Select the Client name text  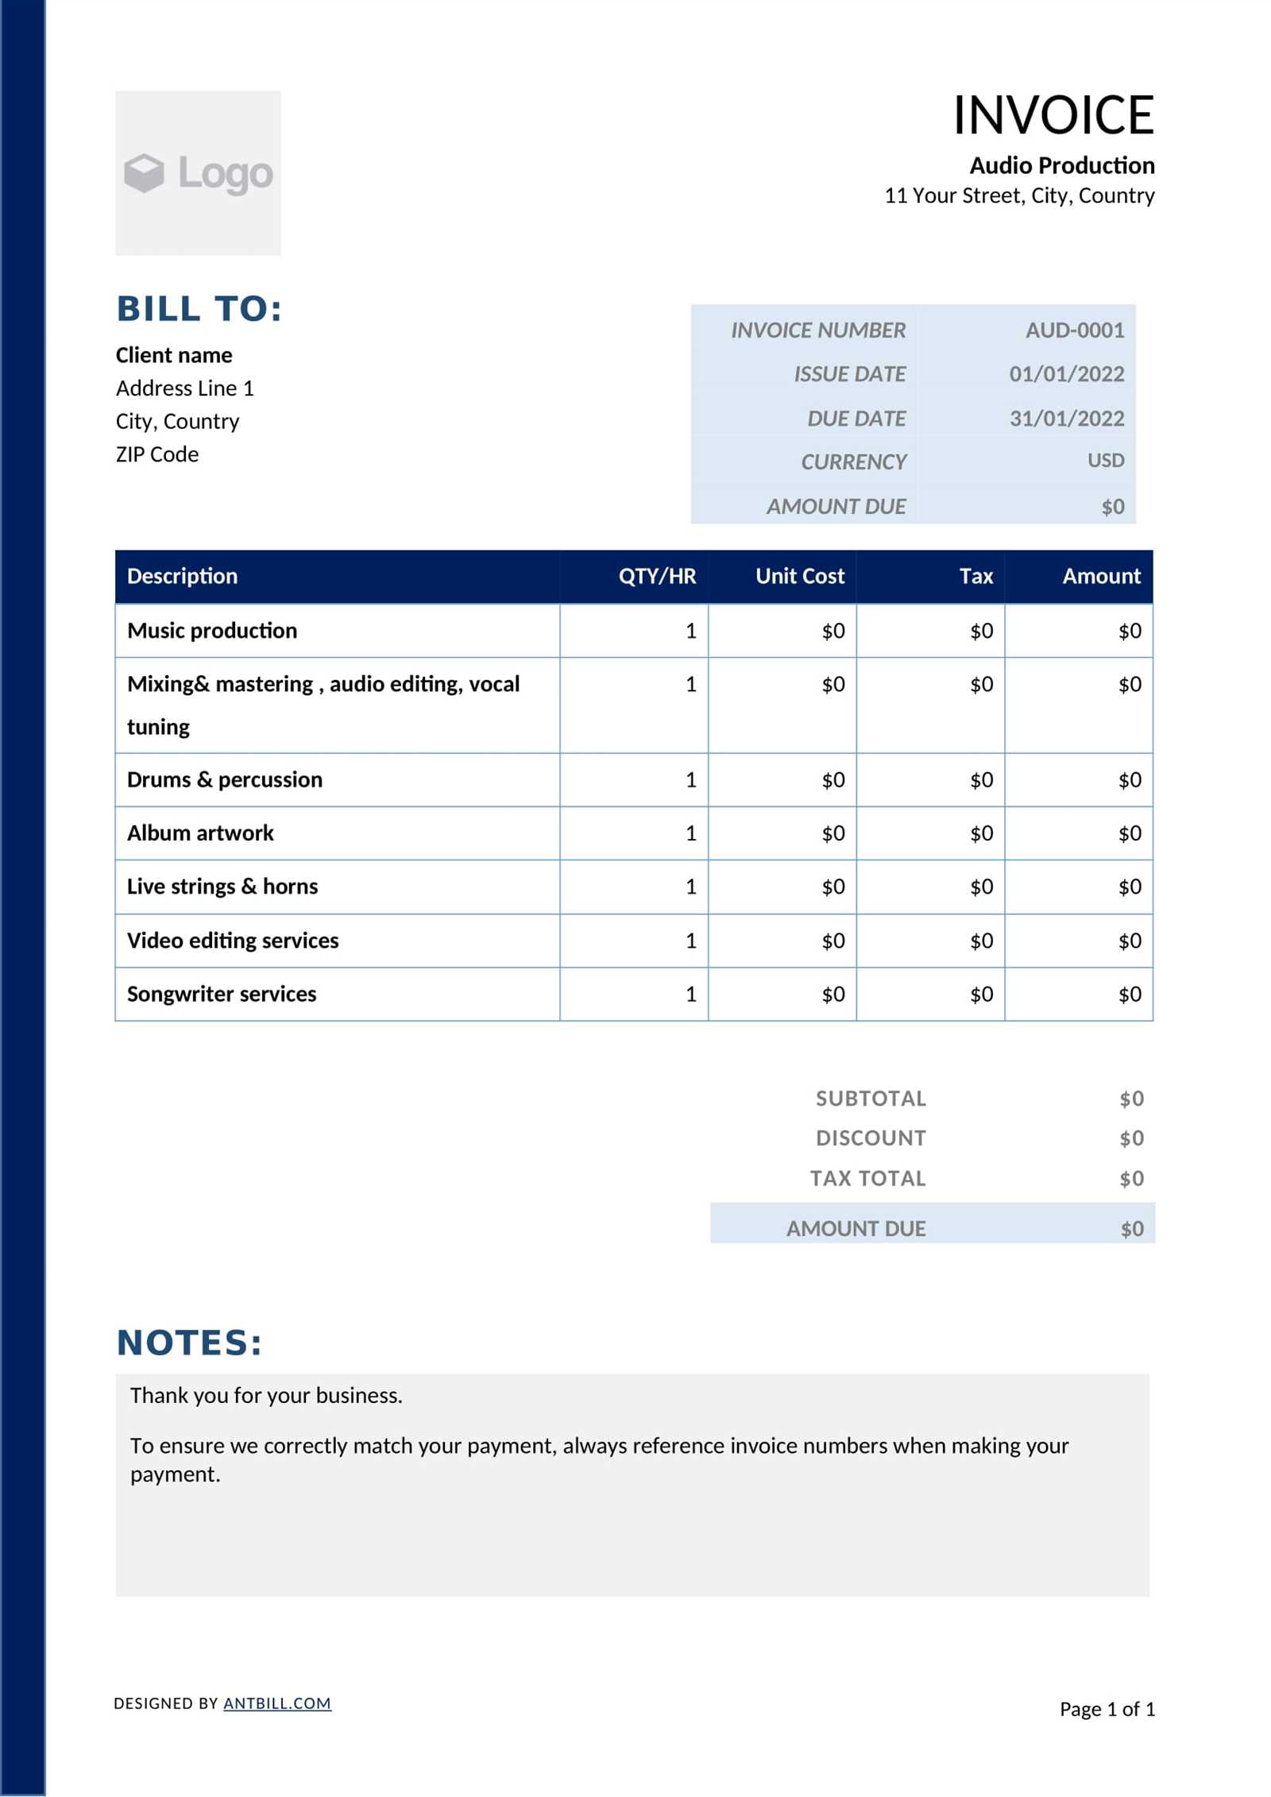(x=174, y=355)
